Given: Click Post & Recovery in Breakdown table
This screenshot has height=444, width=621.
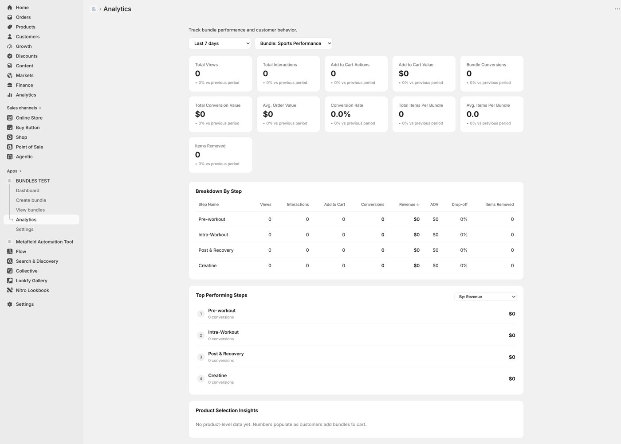Looking at the screenshot, I should [356, 250].
